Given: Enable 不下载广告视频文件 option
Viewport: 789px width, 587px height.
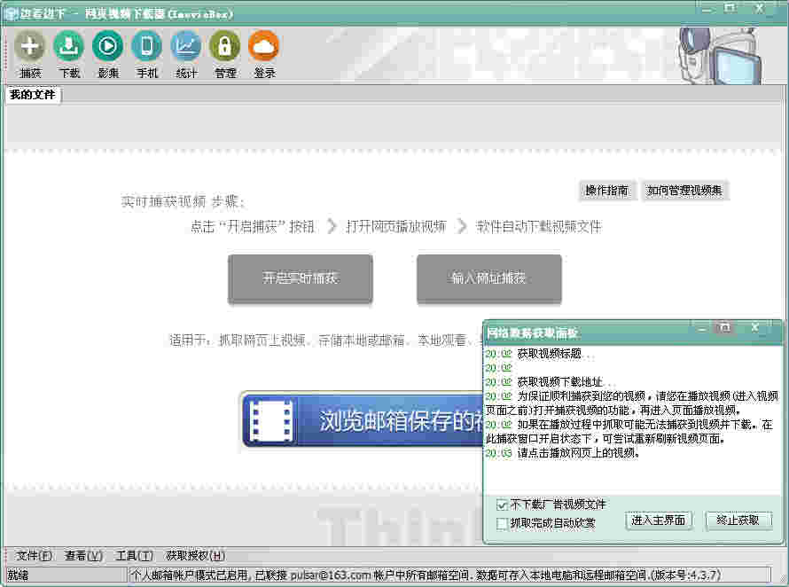Looking at the screenshot, I should 502,504.
